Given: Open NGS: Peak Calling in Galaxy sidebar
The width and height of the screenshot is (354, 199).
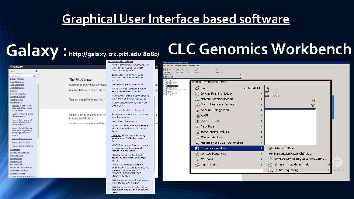Looking at the screenshot, I should [x=17, y=174].
